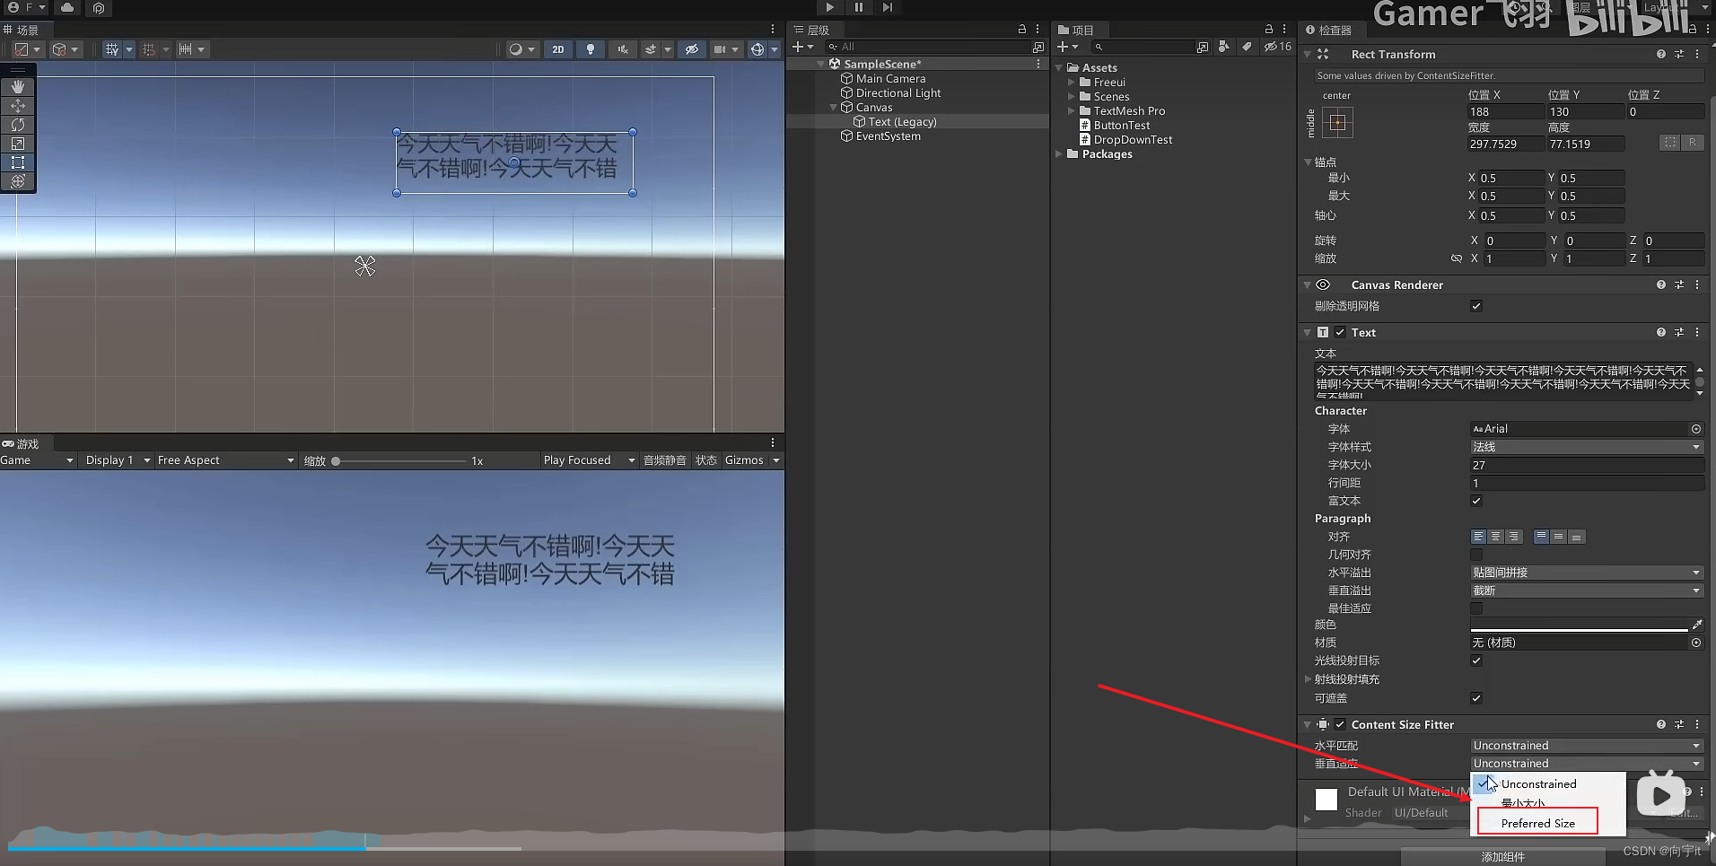This screenshot has height=866, width=1716.
Task: Open the Play Focused dropdown
Action: pos(589,460)
